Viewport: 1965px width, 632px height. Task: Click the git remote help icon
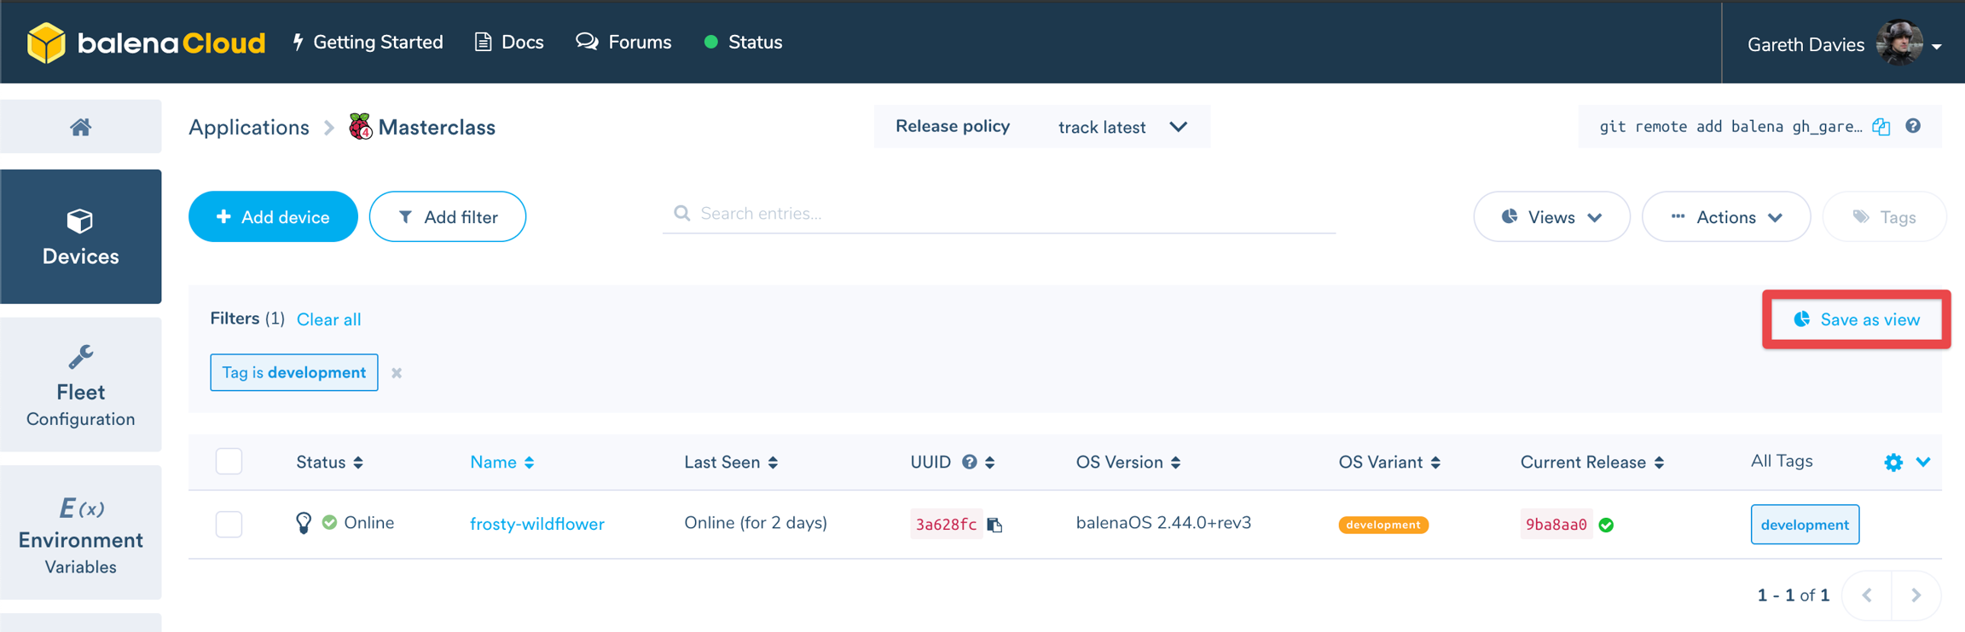(x=1913, y=126)
